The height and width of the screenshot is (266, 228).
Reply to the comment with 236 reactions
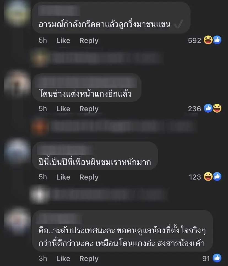tap(89, 109)
